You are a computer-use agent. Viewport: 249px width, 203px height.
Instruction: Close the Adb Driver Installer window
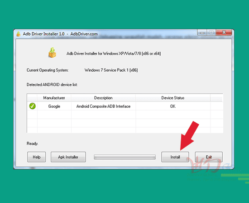coord(224,32)
